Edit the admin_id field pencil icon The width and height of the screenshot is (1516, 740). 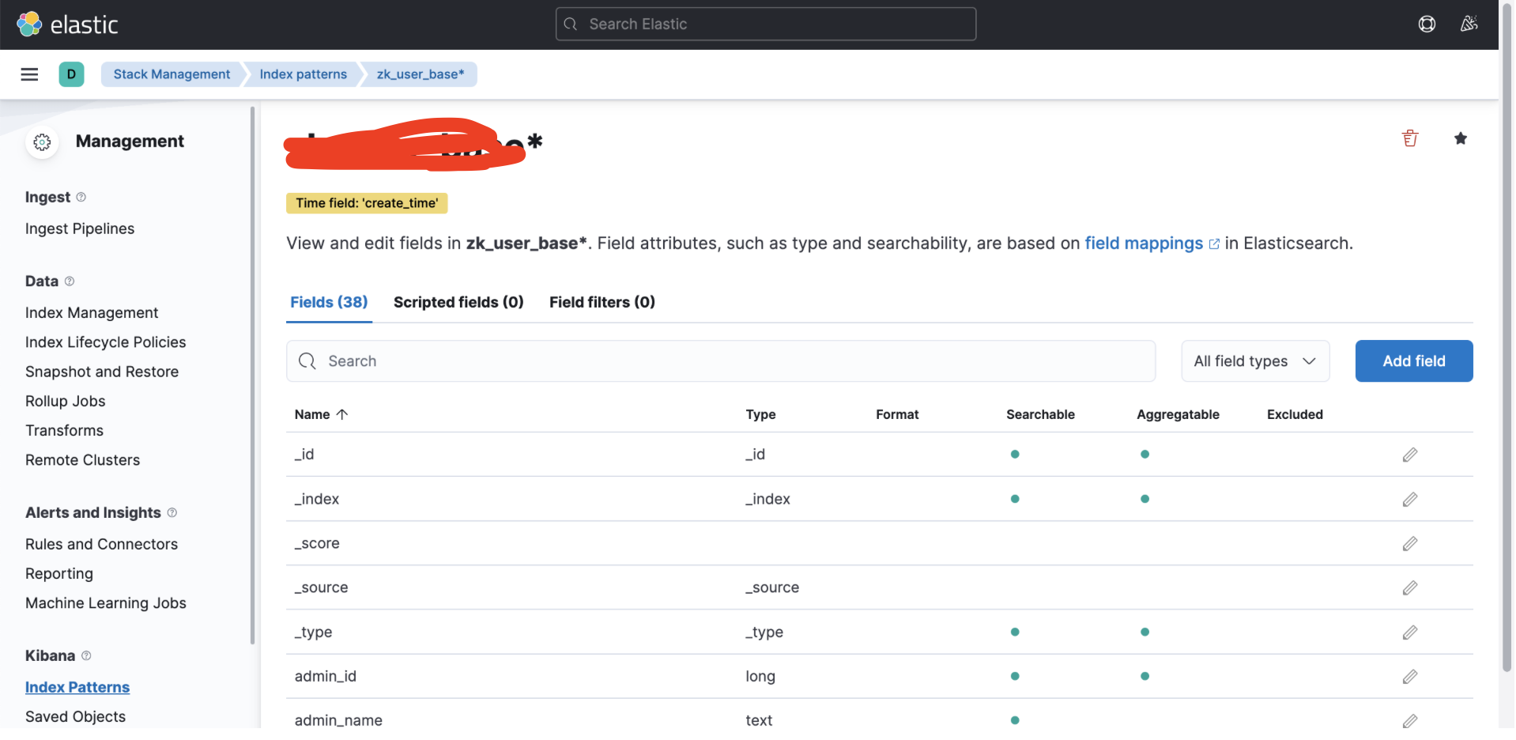(x=1410, y=676)
